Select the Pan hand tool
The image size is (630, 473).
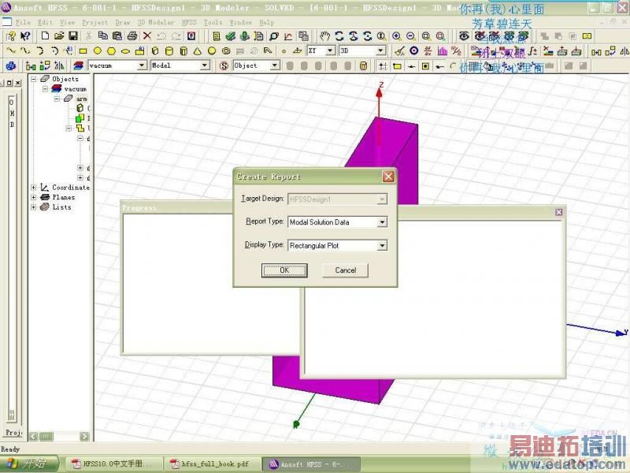[324, 36]
